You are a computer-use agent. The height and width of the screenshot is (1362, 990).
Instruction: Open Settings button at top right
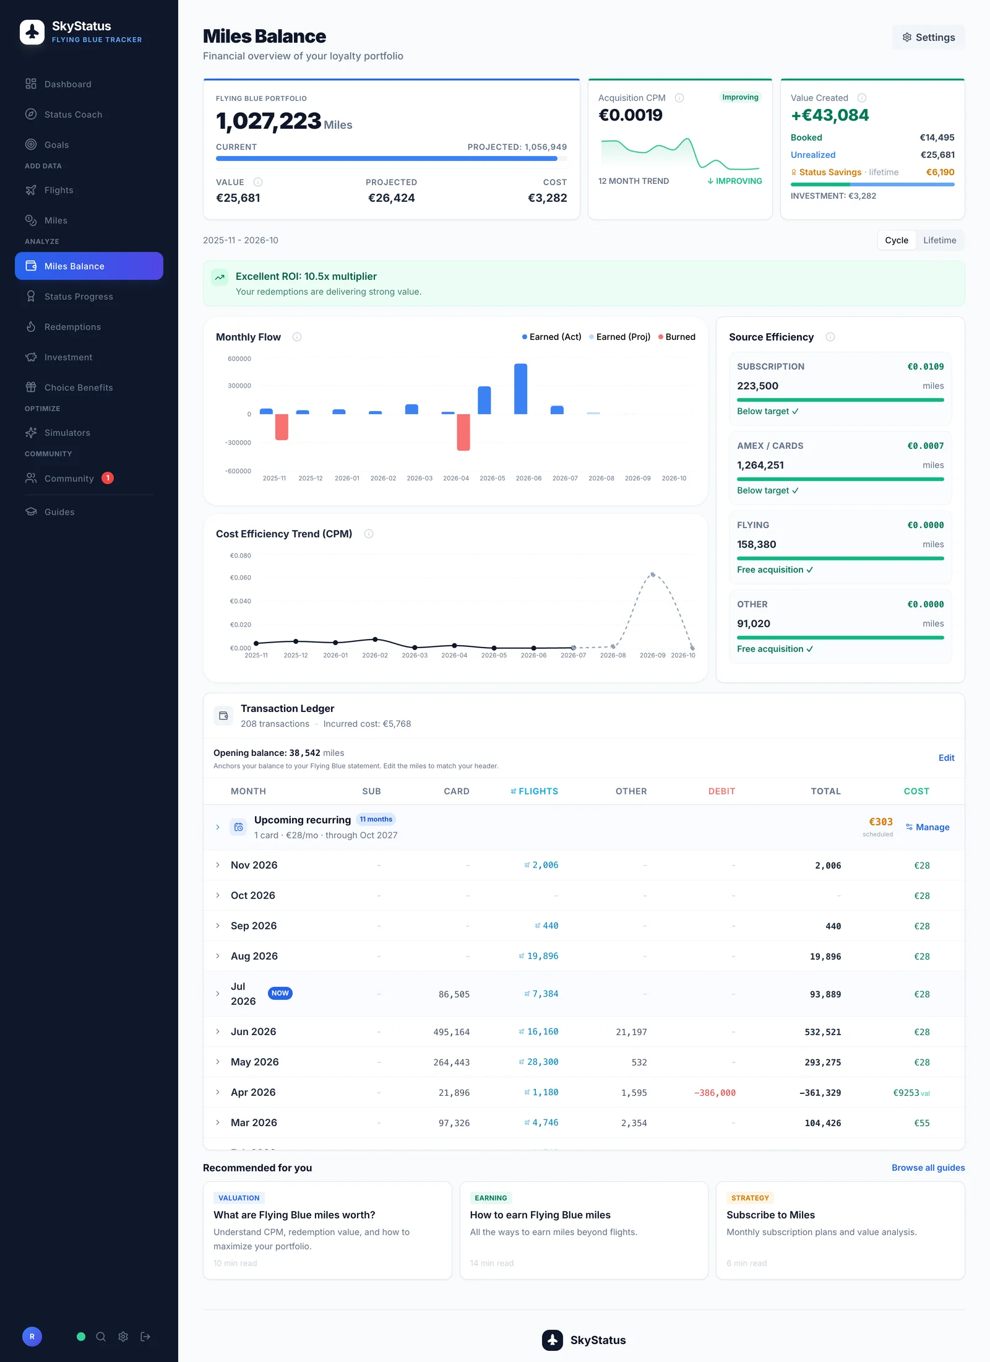click(928, 37)
